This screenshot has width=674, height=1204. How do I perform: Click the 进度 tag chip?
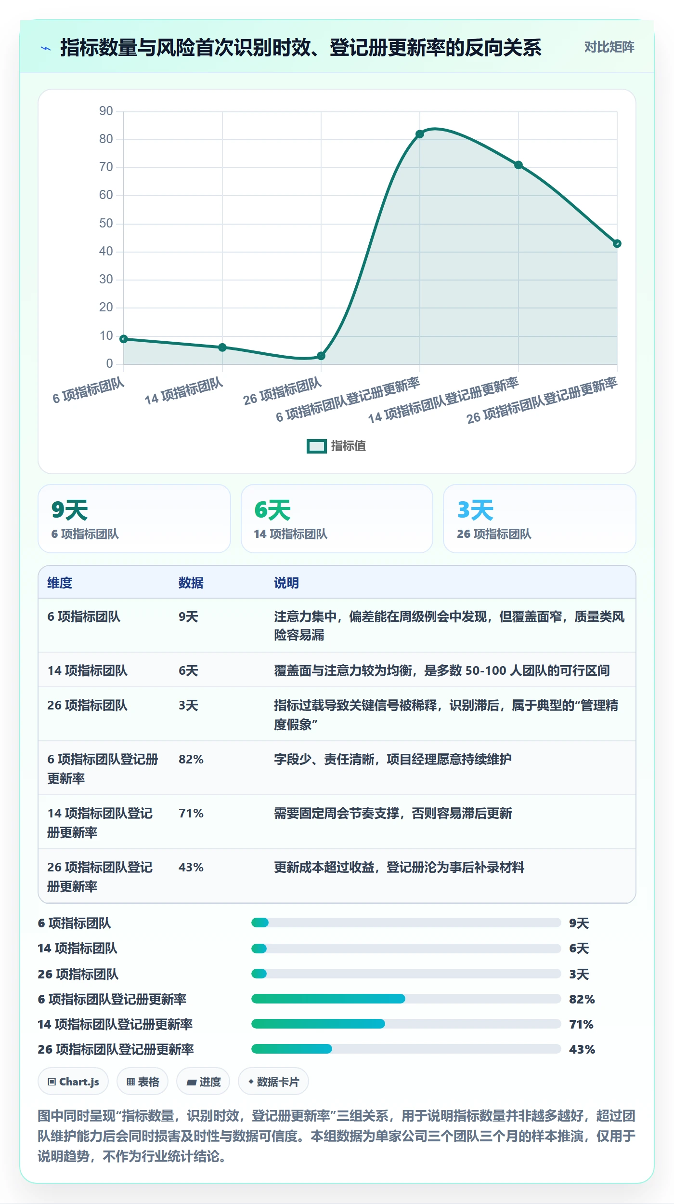203,1082
